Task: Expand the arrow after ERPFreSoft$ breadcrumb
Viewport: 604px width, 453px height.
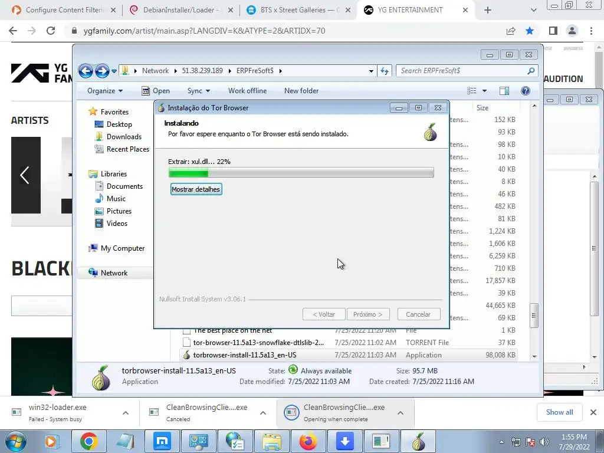Action: point(280,71)
